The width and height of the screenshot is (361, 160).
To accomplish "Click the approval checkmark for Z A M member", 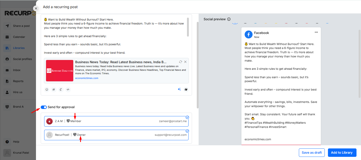I will point(187,117).
